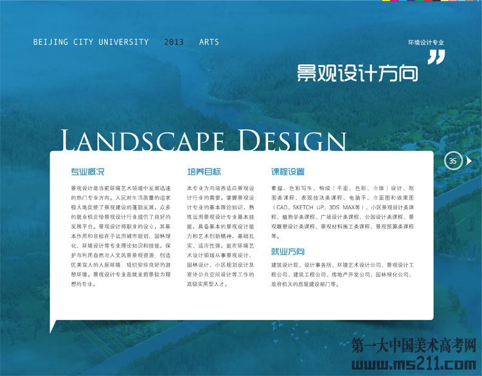This screenshot has height=376, width=482.
Task: Click the 课程设置 section heading
Action: pyautogui.click(x=287, y=172)
